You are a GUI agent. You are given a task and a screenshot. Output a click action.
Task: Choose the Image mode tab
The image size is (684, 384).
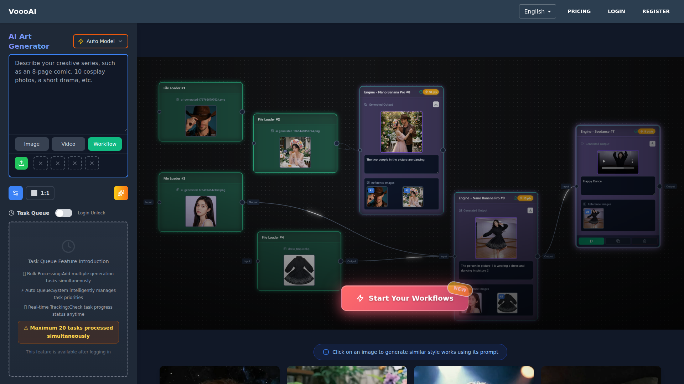tap(32, 144)
